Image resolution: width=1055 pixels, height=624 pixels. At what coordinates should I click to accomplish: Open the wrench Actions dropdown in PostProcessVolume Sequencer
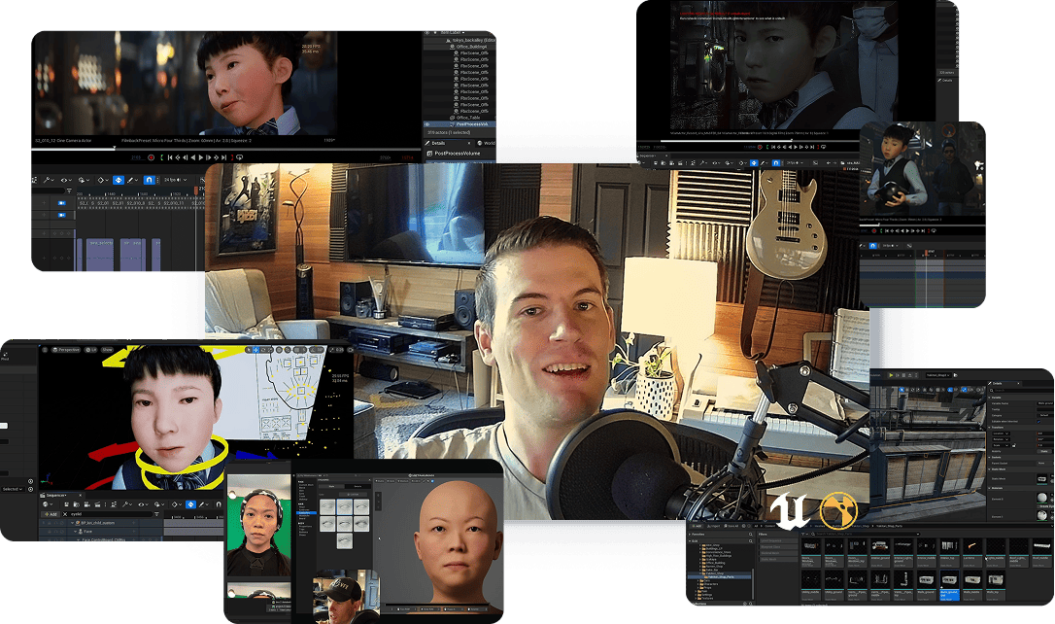coord(49,180)
